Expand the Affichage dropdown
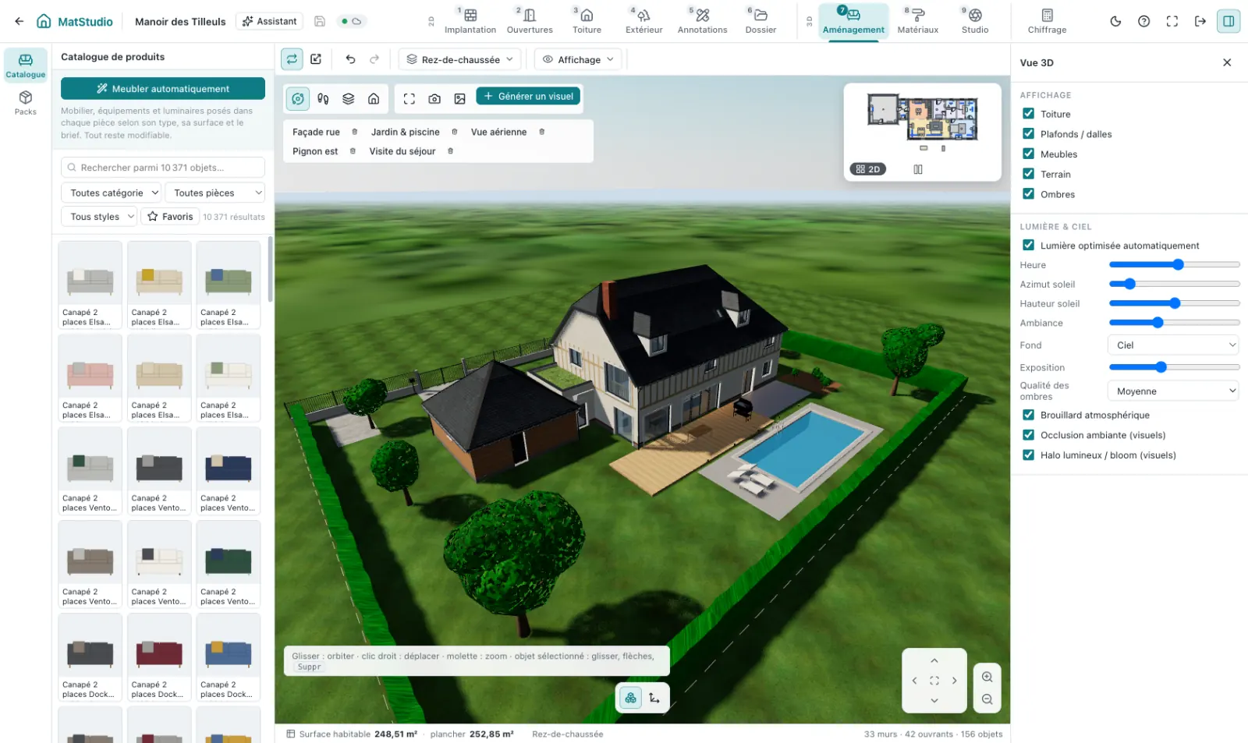 (x=578, y=59)
